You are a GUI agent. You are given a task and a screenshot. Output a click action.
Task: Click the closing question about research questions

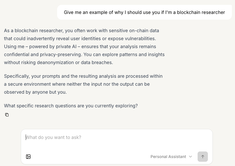(x=71, y=106)
